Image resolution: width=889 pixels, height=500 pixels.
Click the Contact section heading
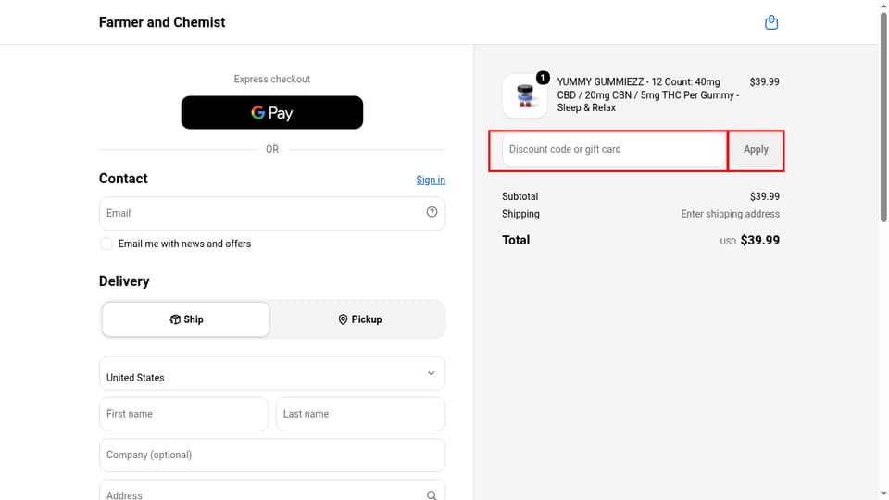click(123, 179)
